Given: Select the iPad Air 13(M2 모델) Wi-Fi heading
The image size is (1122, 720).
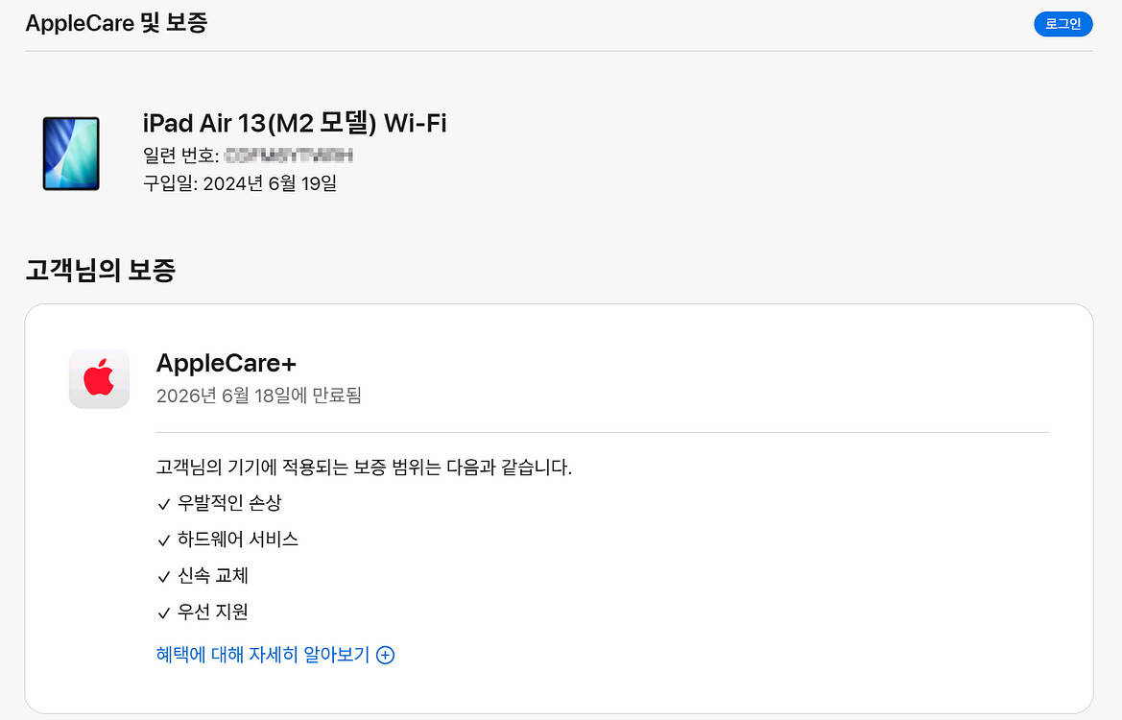Looking at the screenshot, I should click(294, 123).
